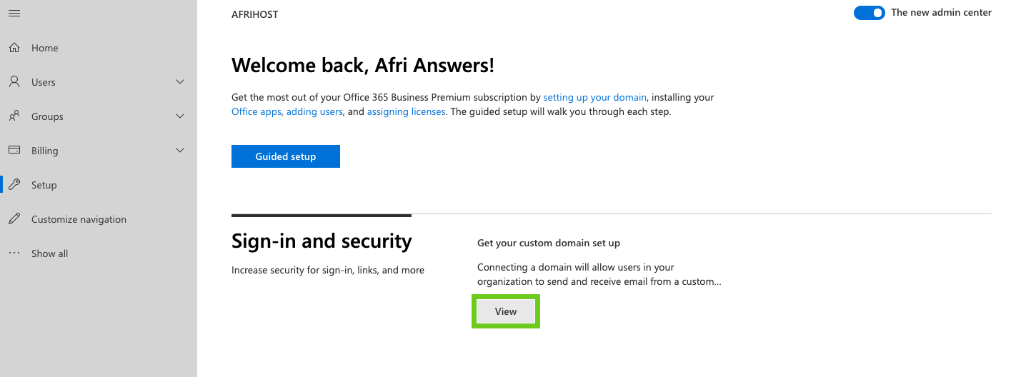Click the Users person icon

[x=14, y=82]
